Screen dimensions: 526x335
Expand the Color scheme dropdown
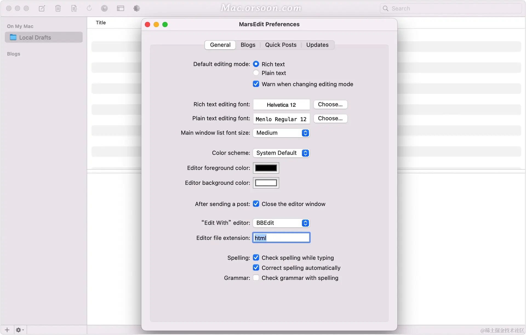click(x=281, y=153)
